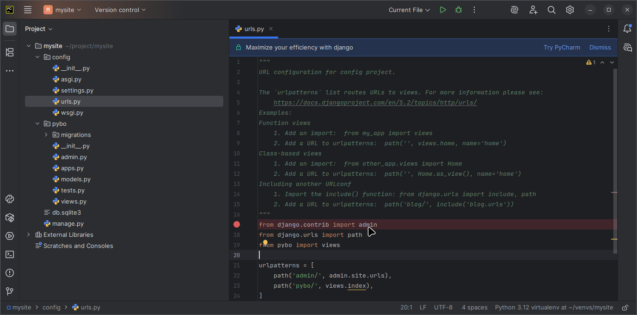This screenshot has width=637, height=315.
Task: Open IDE settings gear icon
Action: tap(570, 10)
